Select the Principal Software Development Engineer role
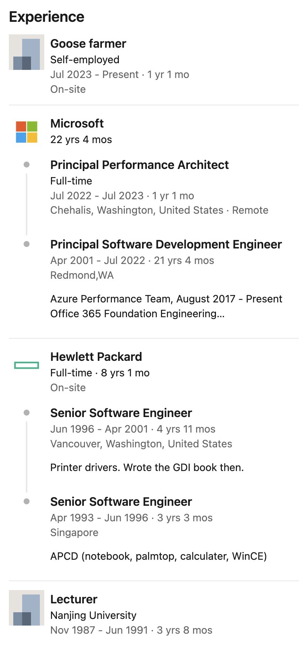Screen dimensions: 299x647 pos(166,244)
